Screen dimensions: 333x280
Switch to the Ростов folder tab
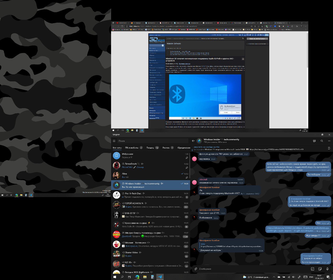pyautogui.click(x=168, y=148)
